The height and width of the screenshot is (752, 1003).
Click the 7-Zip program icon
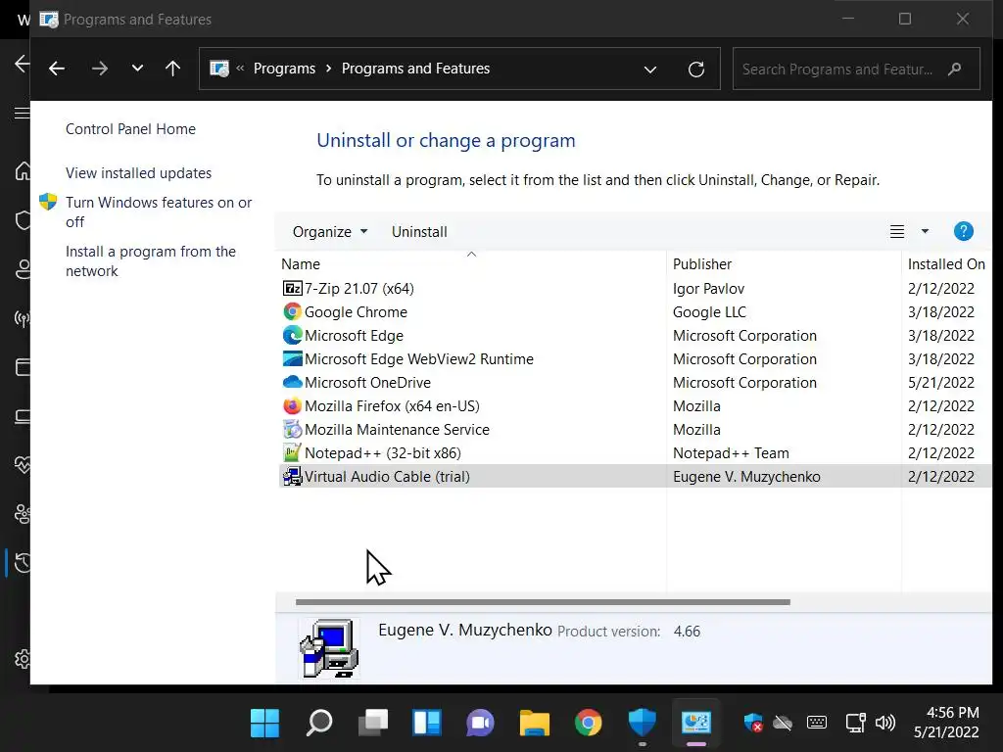(292, 289)
